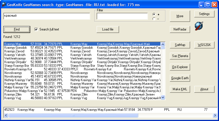This screenshot has width=219, height=121.
Task: Click the GeoKnife globe logo icon
Action: click(199, 26)
